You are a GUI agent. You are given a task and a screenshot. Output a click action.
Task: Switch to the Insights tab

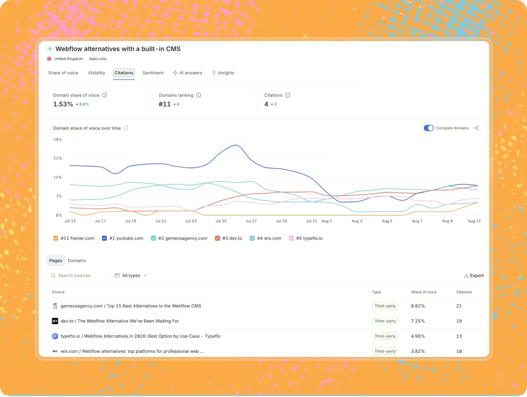point(223,73)
